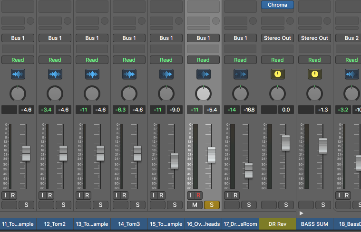This screenshot has width=361, height=232.
Task: Click the pan knob on DR Rev channel
Action: 277,93
